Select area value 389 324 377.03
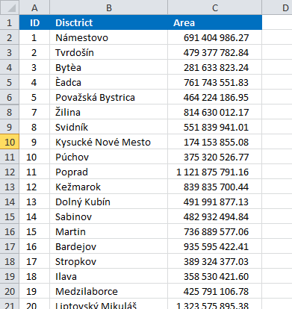Image resolution: width=292 pixels, height=309 pixels. tap(215, 261)
